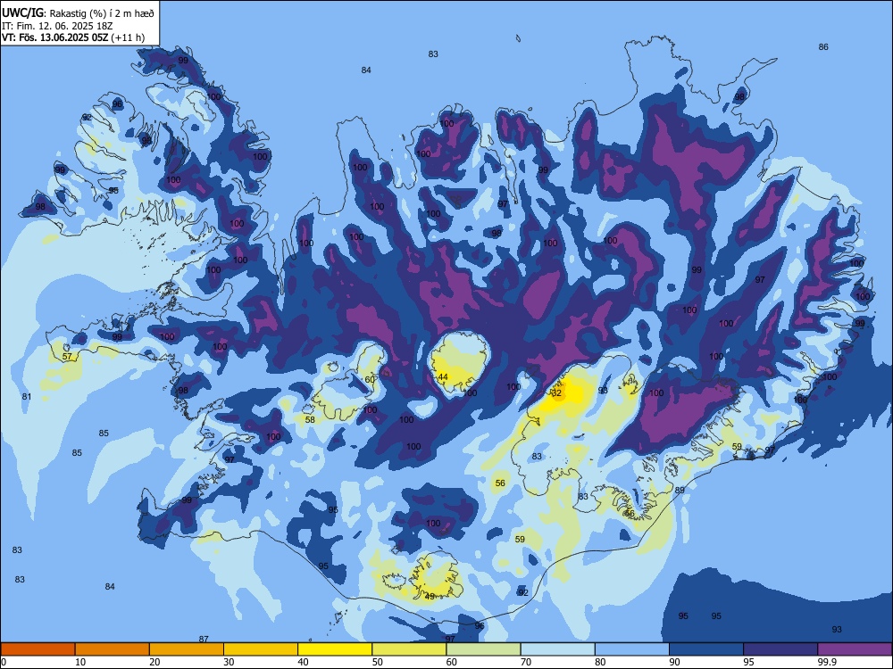Click the legend tick label '30'
Image resolution: width=893 pixels, height=669 pixels.
[229, 662]
